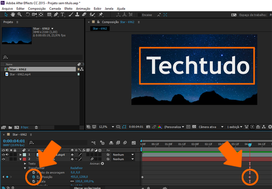This screenshot has height=189, width=272.
Task: Open the Efeito menu
Action: 68,9
